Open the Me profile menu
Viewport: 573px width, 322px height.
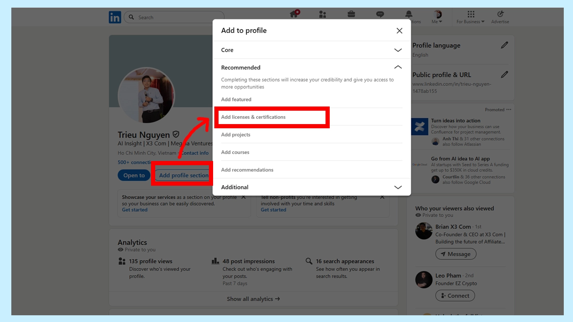[x=437, y=17]
